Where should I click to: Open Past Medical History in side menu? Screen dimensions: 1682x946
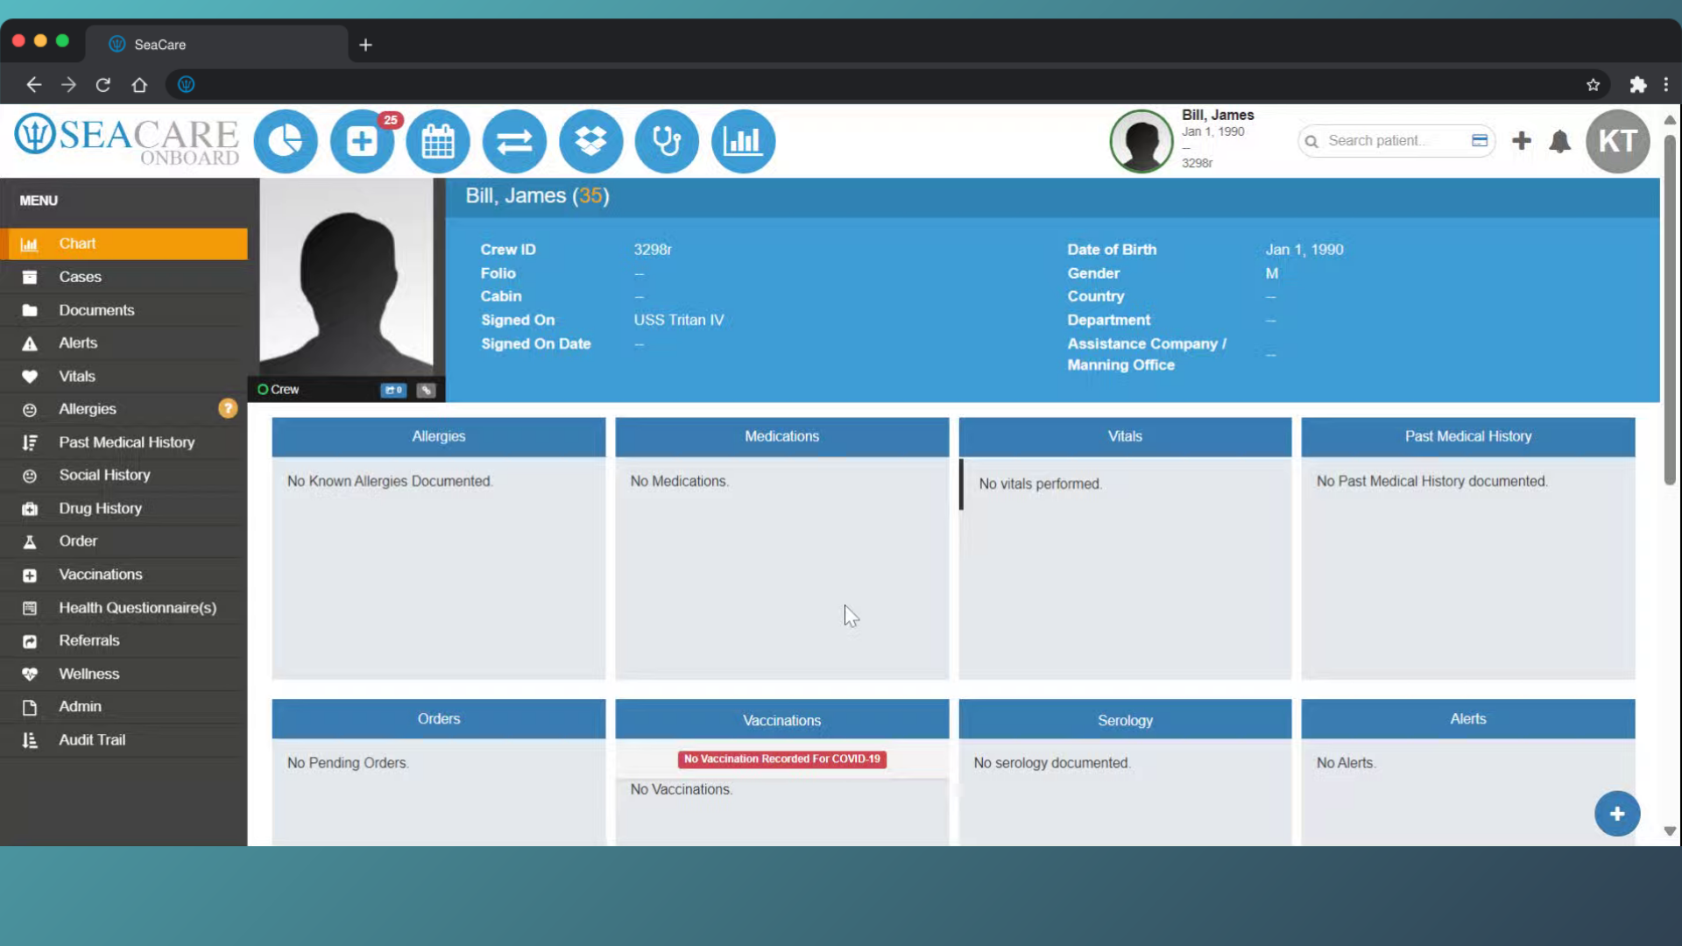point(124,442)
